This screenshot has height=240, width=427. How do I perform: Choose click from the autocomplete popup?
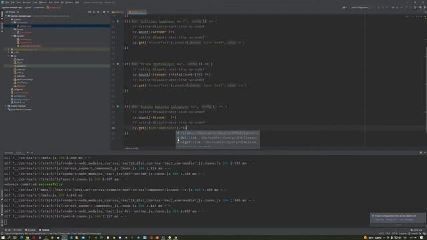pos(218,133)
